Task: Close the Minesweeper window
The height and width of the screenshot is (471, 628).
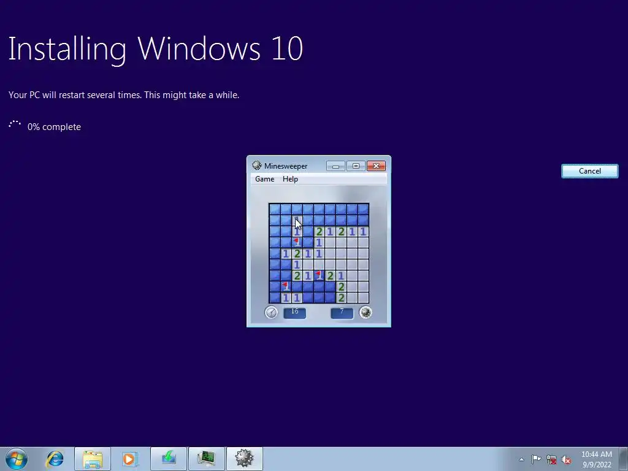Action: pos(376,166)
